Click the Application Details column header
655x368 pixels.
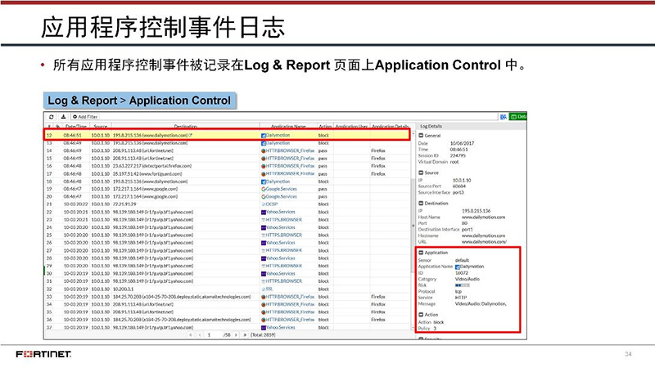[391, 127]
